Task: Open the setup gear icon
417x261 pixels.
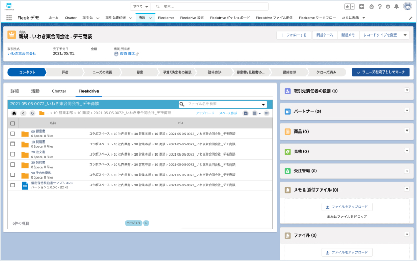Action: tap(388, 7)
